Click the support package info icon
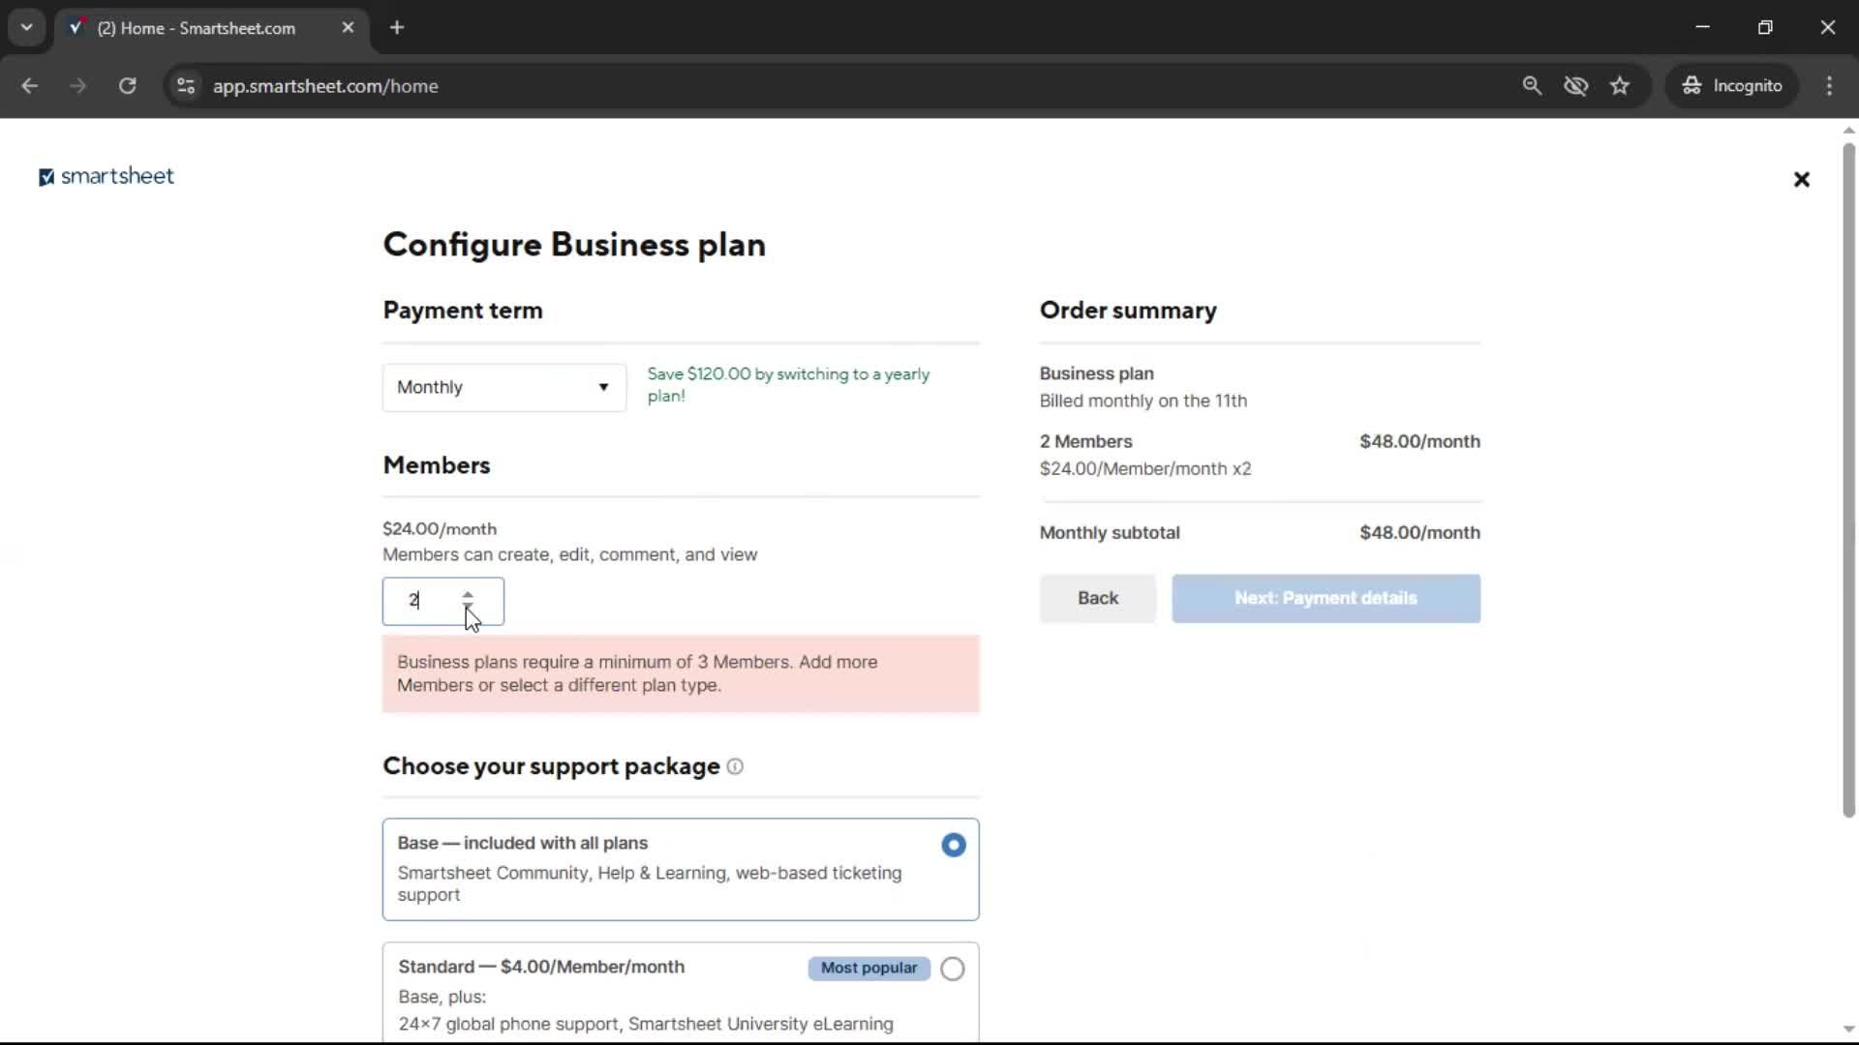Image resolution: width=1859 pixels, height=1045 pixels. click(735, 766)
